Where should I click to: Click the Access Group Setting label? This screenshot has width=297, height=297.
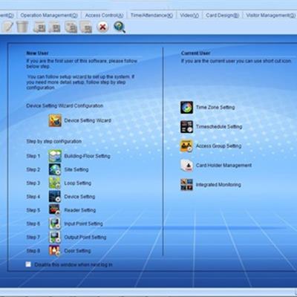click(218, 146)
